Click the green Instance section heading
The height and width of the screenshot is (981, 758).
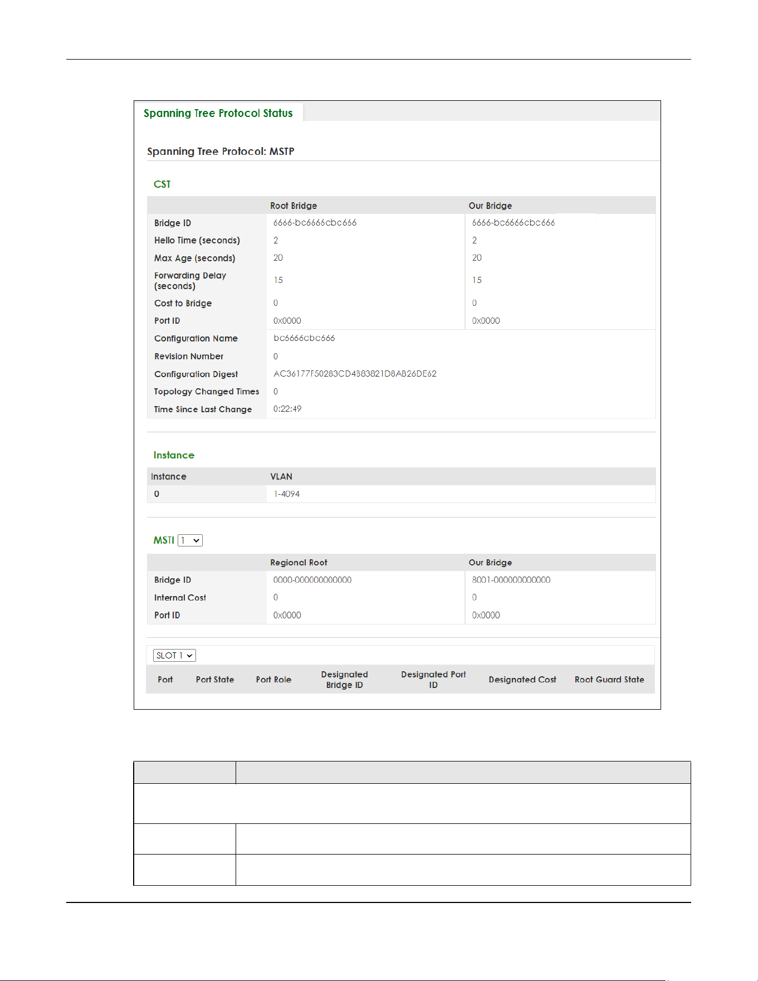click(174, 455)
